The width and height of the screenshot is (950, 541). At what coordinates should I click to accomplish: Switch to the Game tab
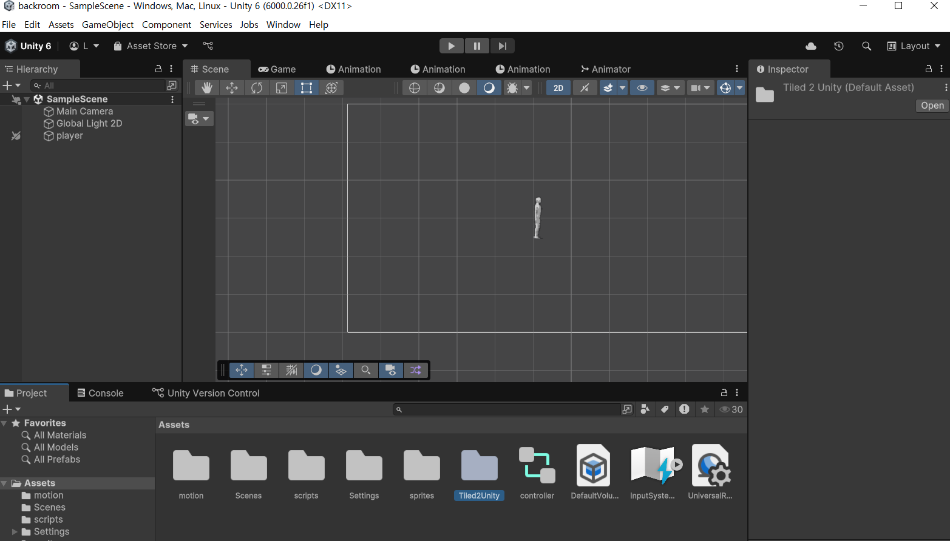tap(277, 69)
